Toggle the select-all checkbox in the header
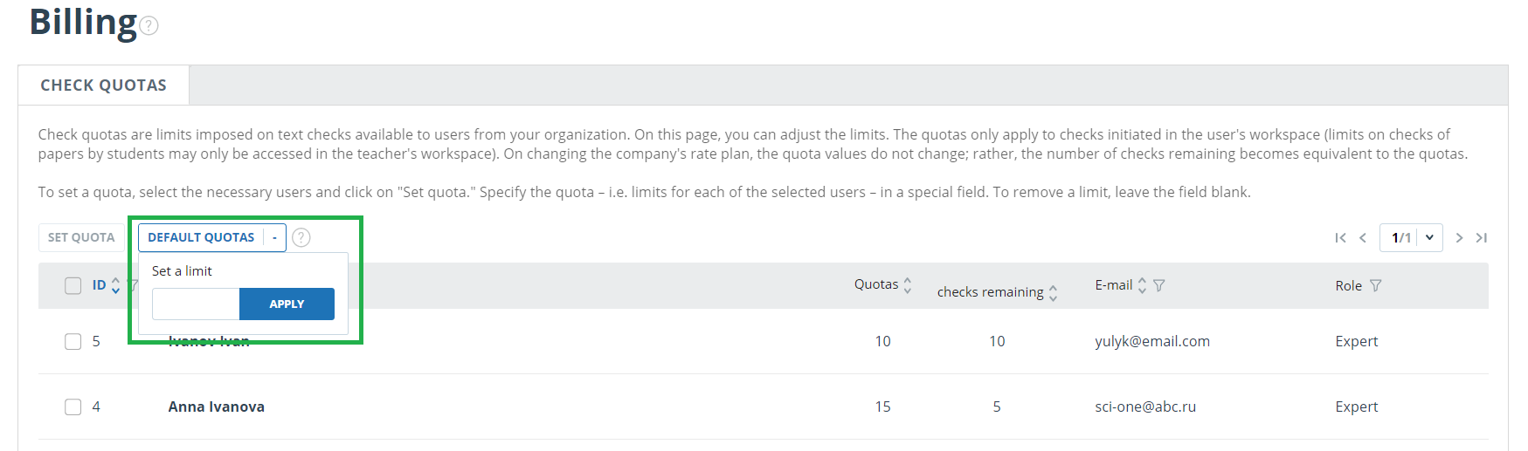This screenshot has height=451, width=1528. pyautogui.click(x=73, y=286)
